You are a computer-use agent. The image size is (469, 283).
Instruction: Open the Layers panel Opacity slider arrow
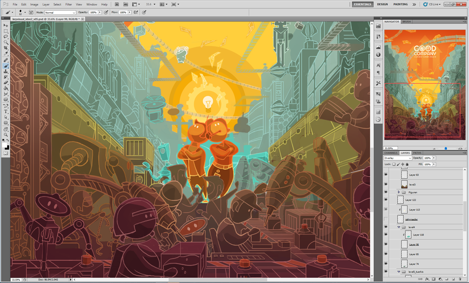pyautogui.click(x=434, y=158)
